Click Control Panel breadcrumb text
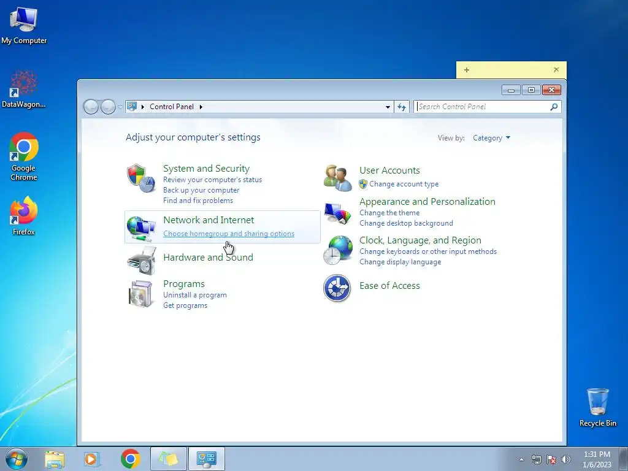 (x=172, y=107)
